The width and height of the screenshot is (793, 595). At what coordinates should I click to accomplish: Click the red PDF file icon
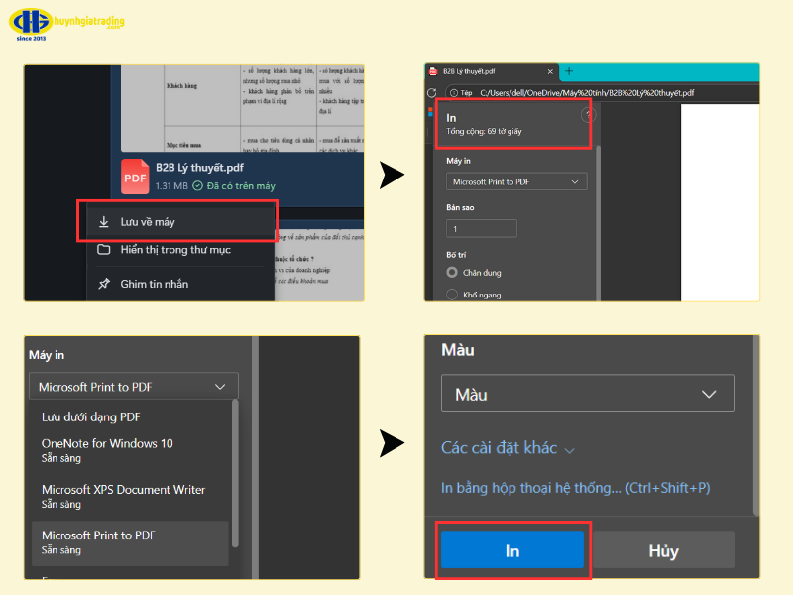[x=136, y=177]
